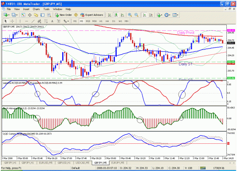Open the Insert menu
Image resolution: width=237 pixels, height=171 pixels.
[x=26, y=9]
